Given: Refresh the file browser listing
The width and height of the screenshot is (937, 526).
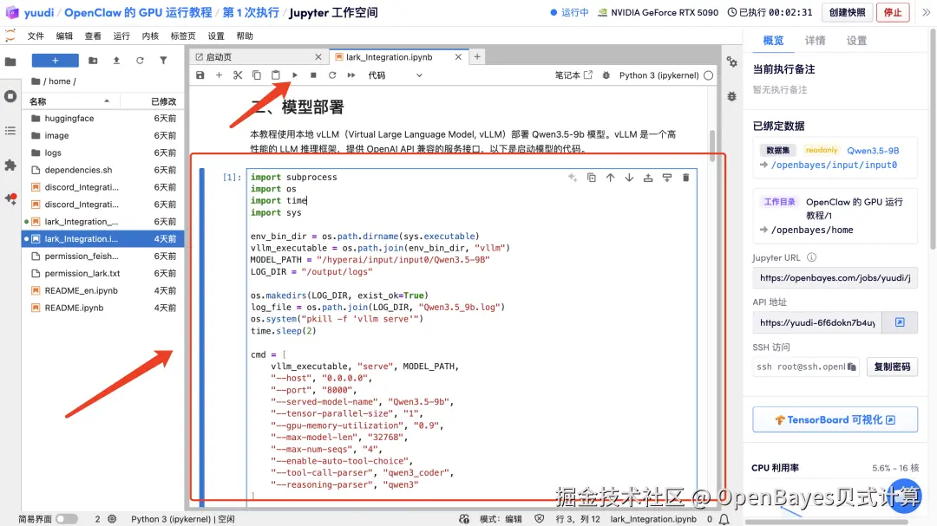Looking at the screenshot, I should (140, 61).
